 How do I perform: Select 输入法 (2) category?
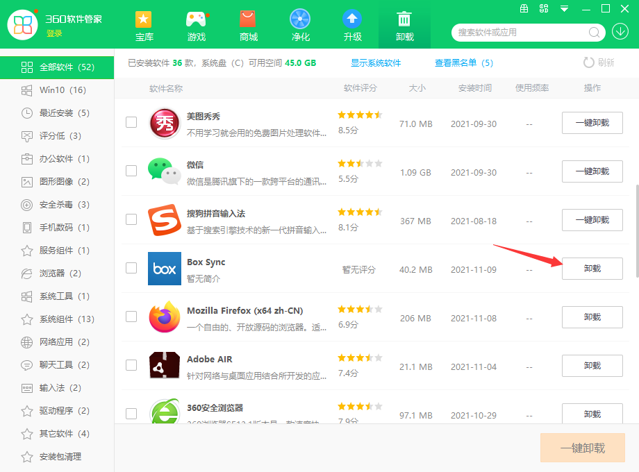[57, 388]
